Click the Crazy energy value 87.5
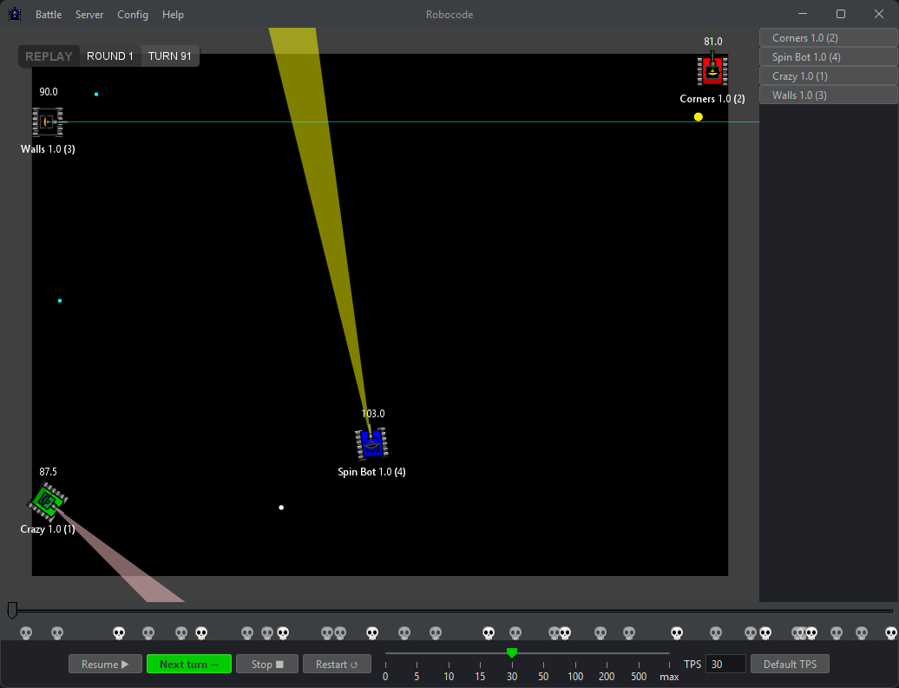The image size is (899, 688). point(49,472)
